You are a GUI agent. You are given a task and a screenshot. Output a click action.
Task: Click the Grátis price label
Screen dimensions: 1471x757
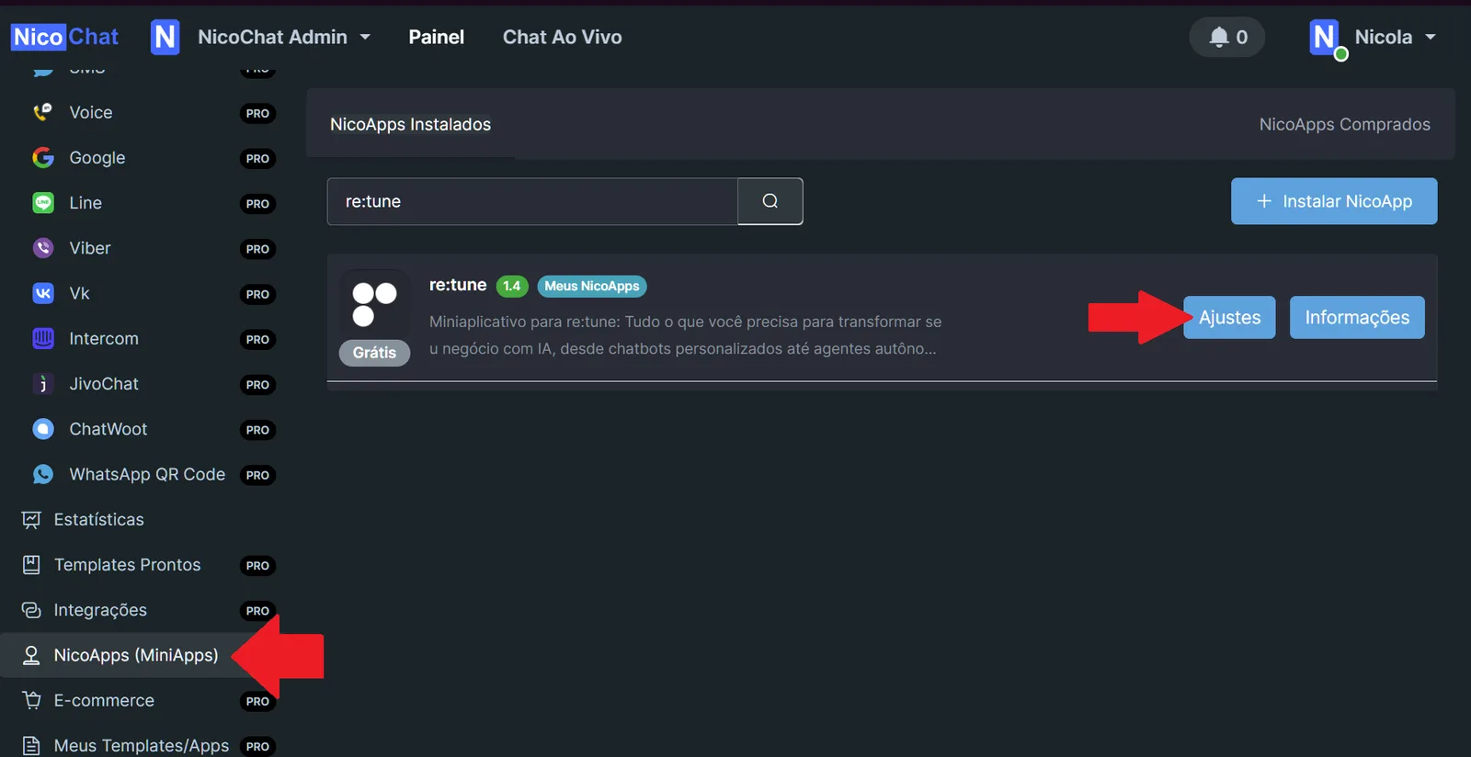375,353
